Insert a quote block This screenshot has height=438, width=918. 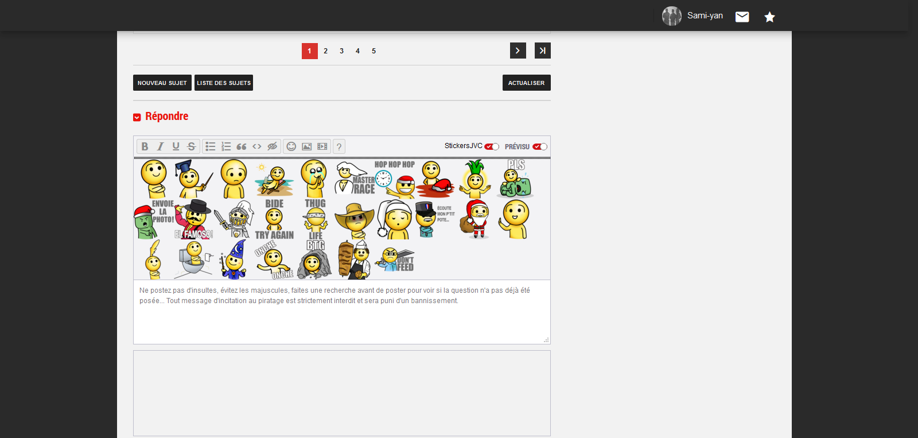tap(242, 146)
